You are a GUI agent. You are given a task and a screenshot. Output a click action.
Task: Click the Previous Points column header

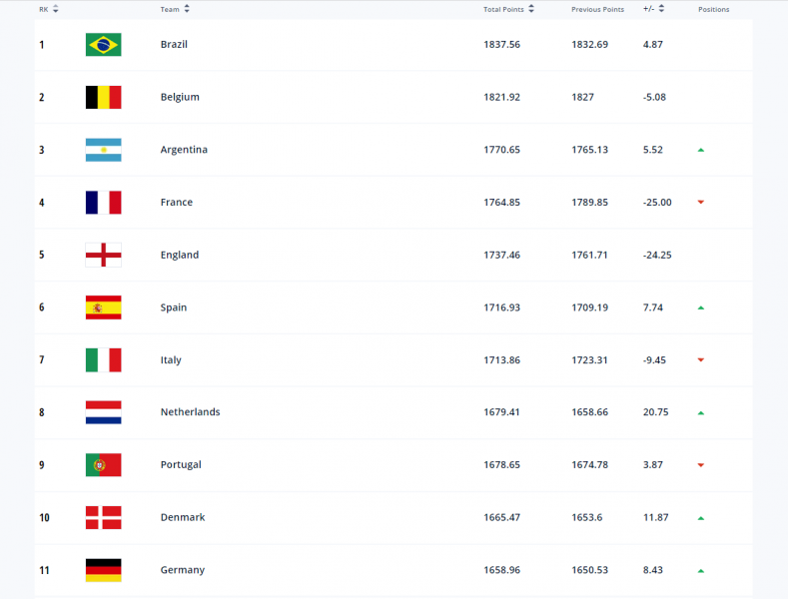pyautogui.click(x=597, y=10)
